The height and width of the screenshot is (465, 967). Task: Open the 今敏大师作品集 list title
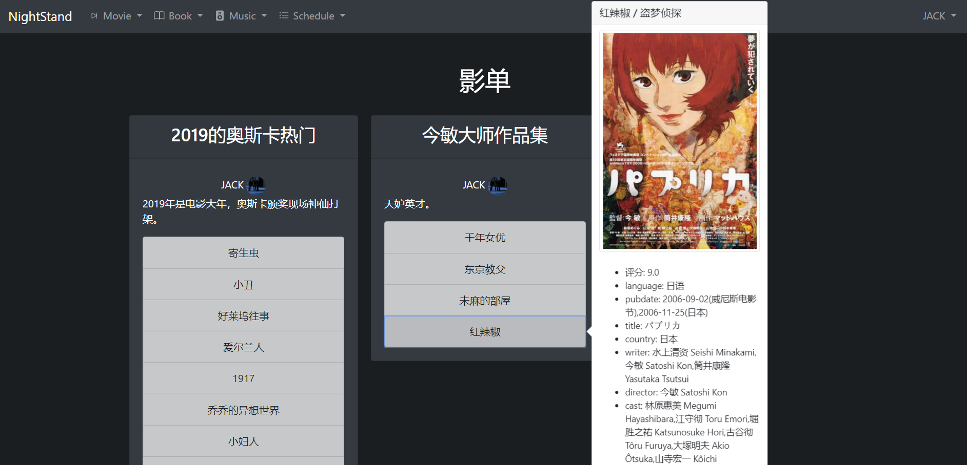click(485, 135)
